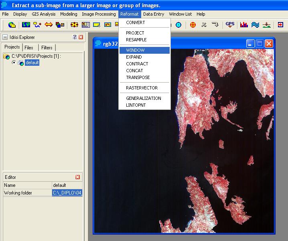Open the Window List menu

(x=181, y=14)
